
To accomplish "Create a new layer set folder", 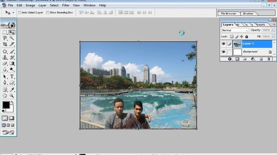I will [245, 59].
